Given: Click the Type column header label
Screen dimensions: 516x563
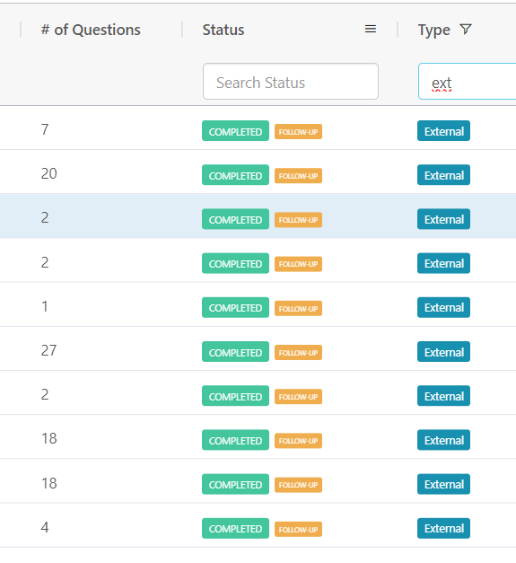Looking at the screenshot, I should (x=433, y=31).
